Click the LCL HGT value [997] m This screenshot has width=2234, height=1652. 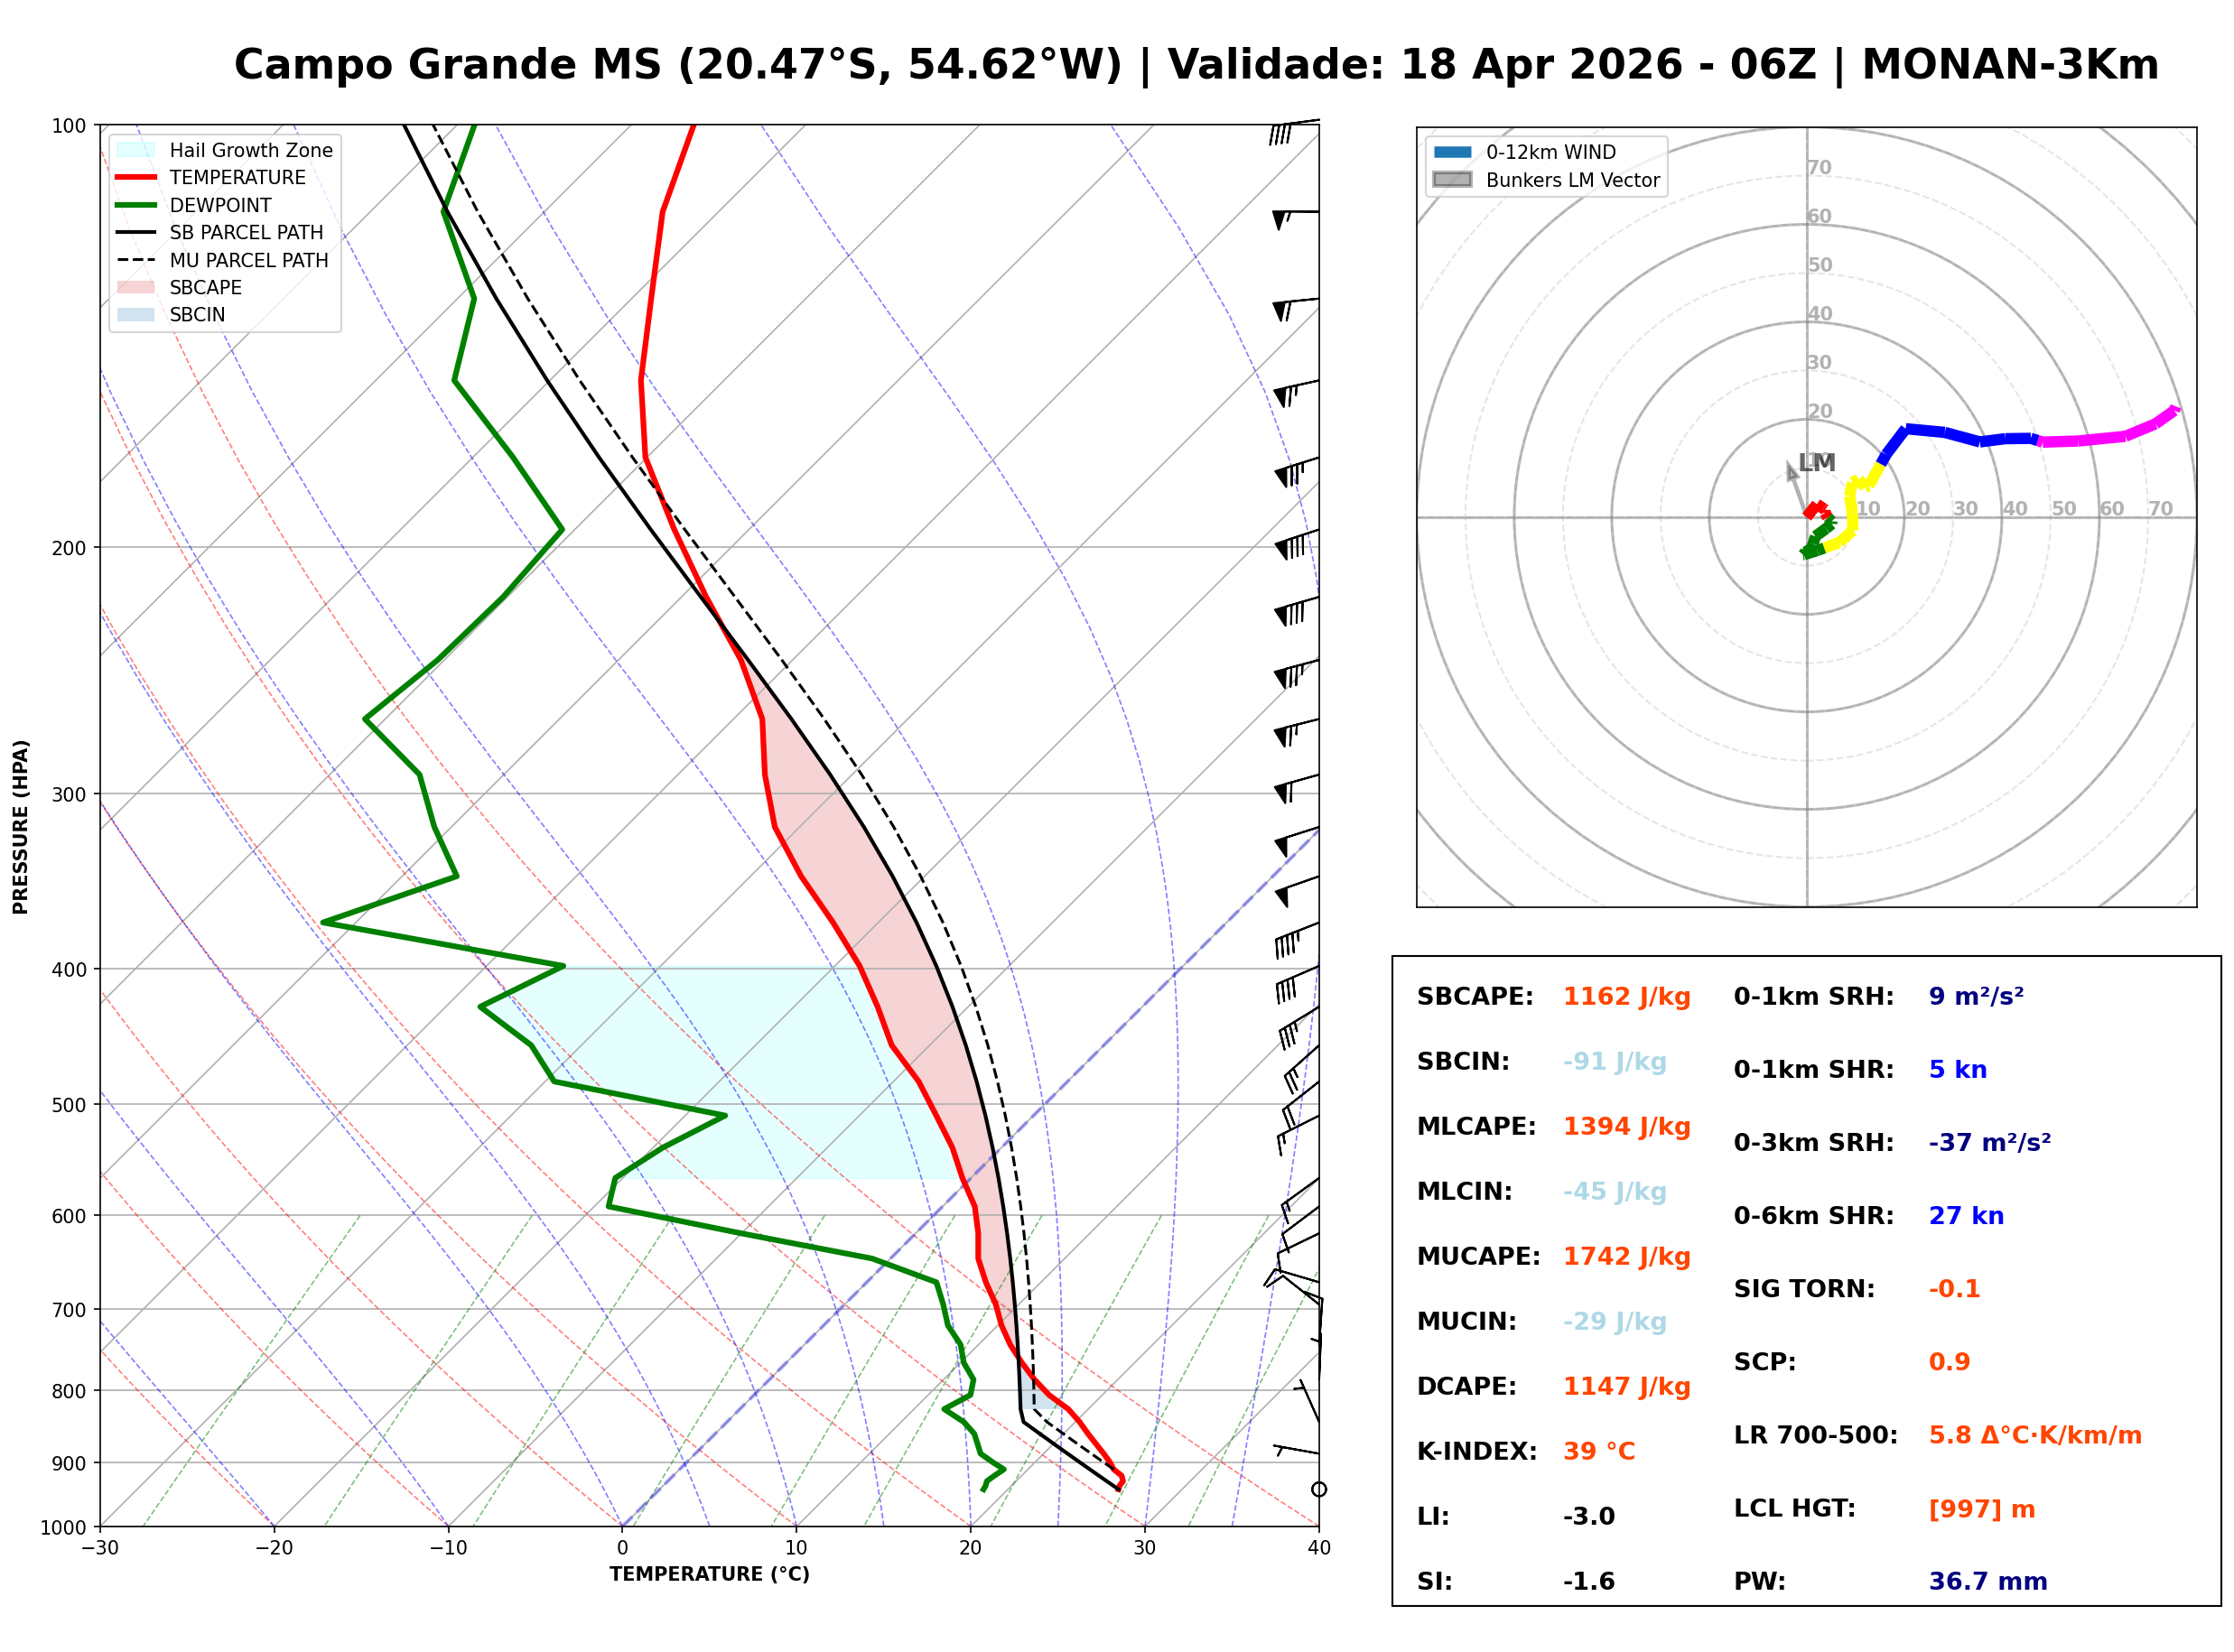1981,1508
